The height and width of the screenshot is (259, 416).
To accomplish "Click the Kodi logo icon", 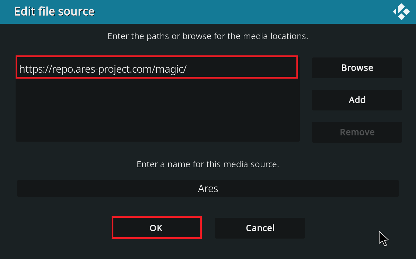I will [402, 12].
